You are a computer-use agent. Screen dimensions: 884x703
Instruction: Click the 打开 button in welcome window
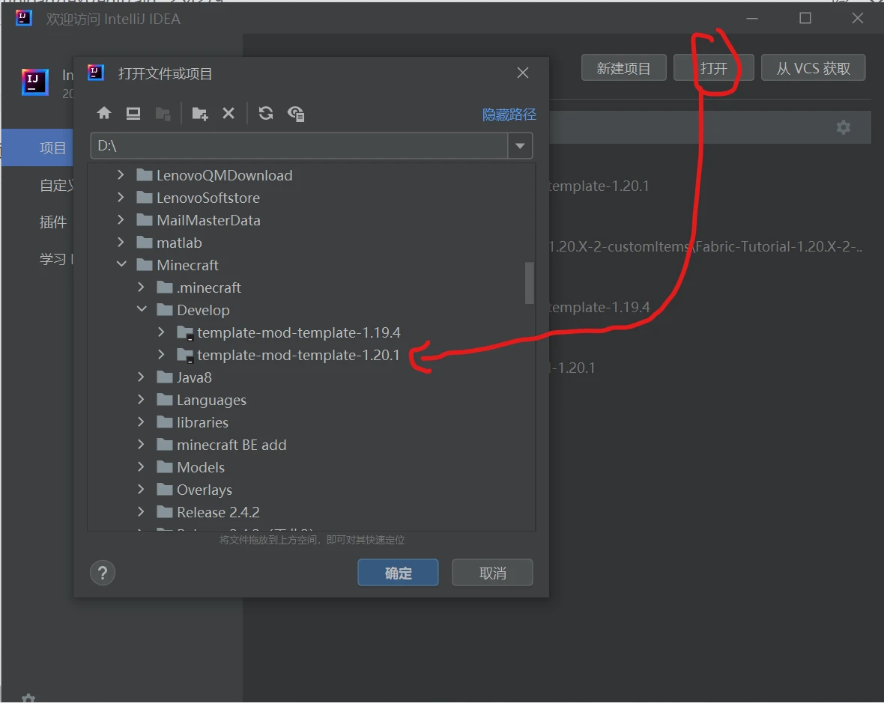point(714,68)
